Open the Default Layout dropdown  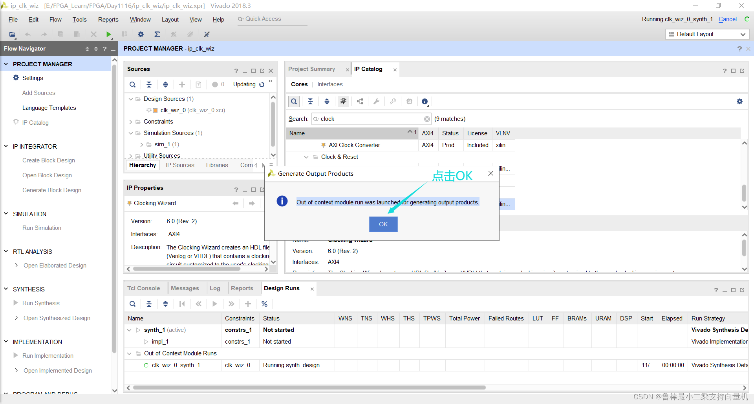coord(707,34)
